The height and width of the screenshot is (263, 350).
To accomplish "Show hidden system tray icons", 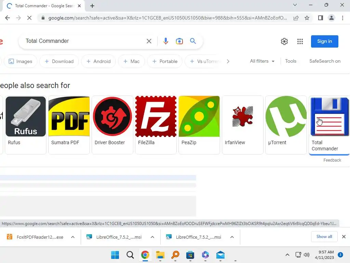I will 287,255.
